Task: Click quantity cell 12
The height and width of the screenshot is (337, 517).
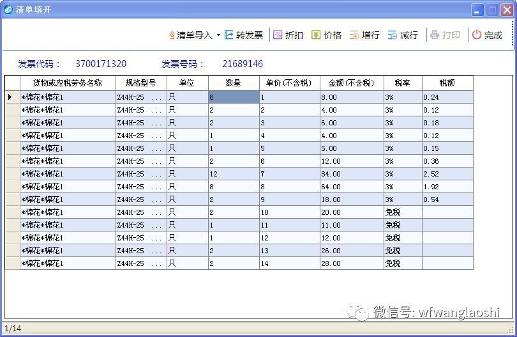Action: (234, 174)
